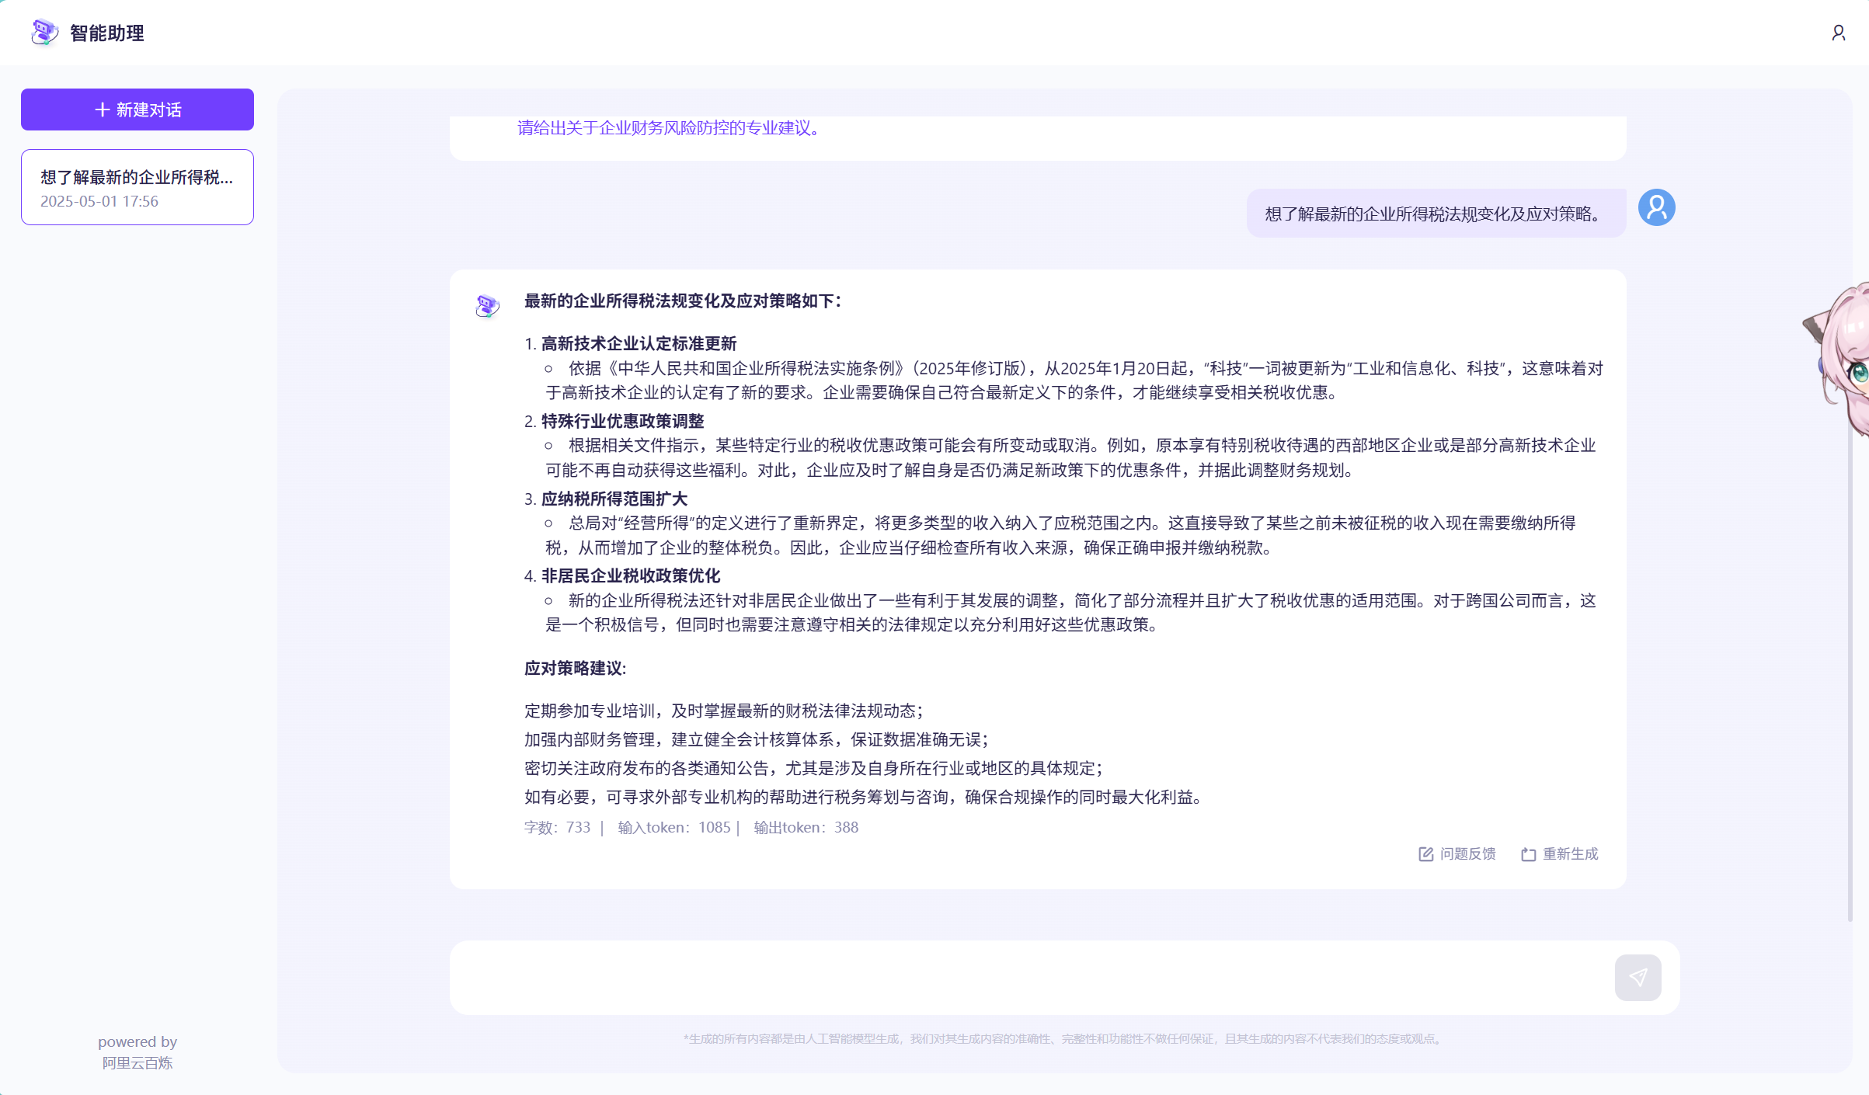The height and width of the screenshot is (1095, 1869).
Task: Click the robot logo icon in the header
Action: tap(44, 32)
